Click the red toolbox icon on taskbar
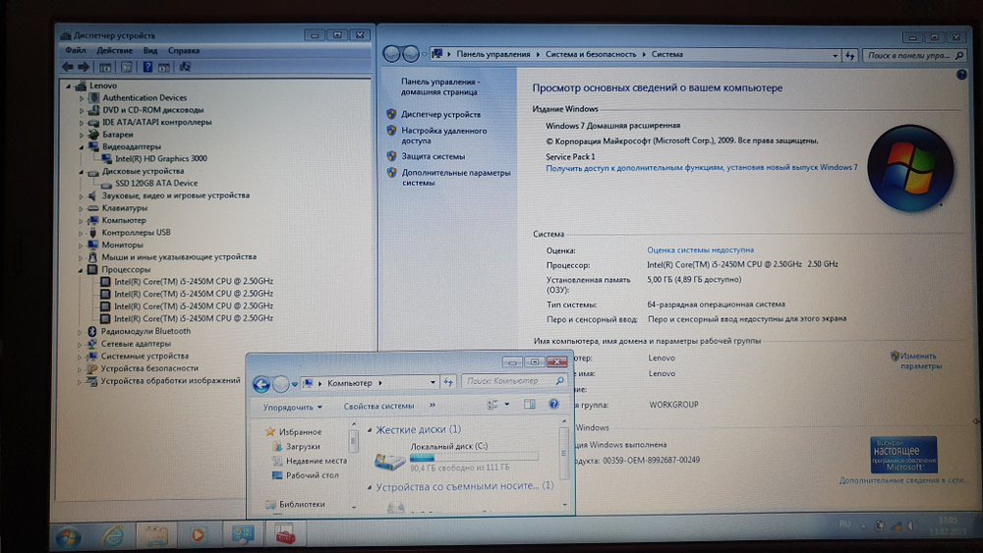Screen dimensions: 983x553 [284, 535]
